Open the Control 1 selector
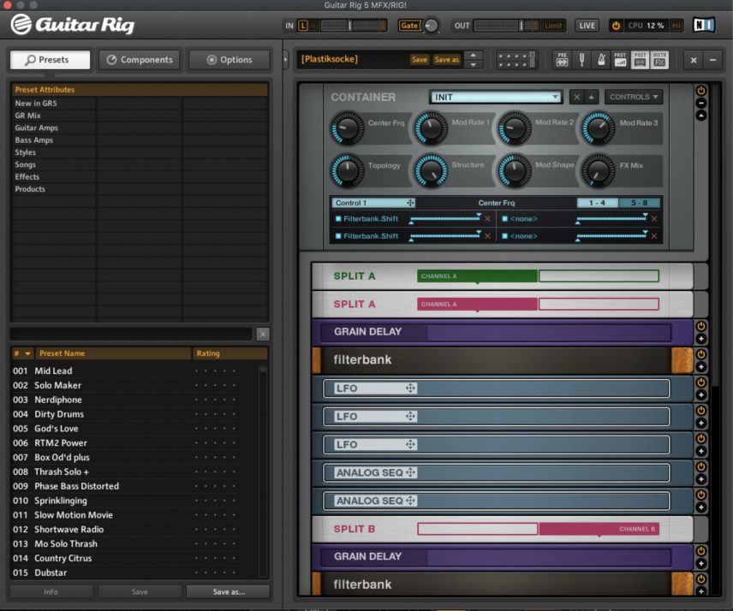This screenshot has width=733, height=611. click(373, 203)
